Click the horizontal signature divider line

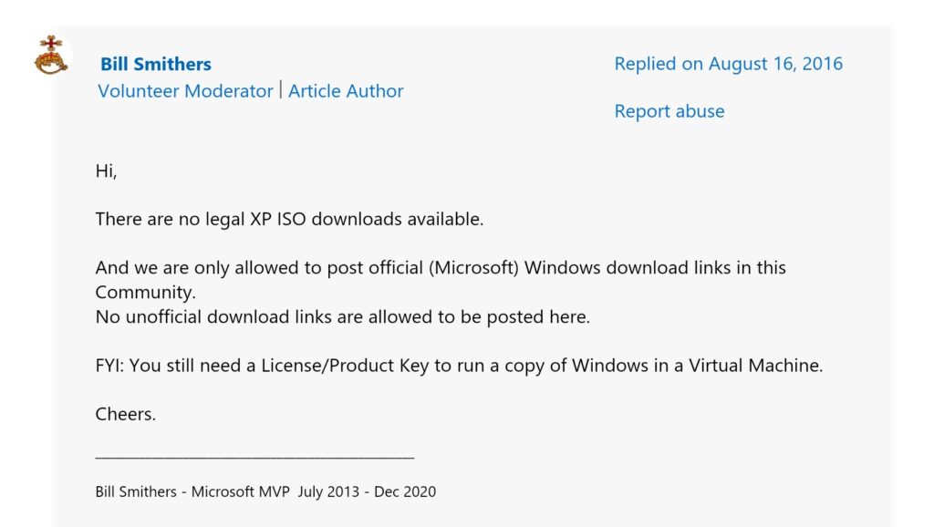coord(255,458)
